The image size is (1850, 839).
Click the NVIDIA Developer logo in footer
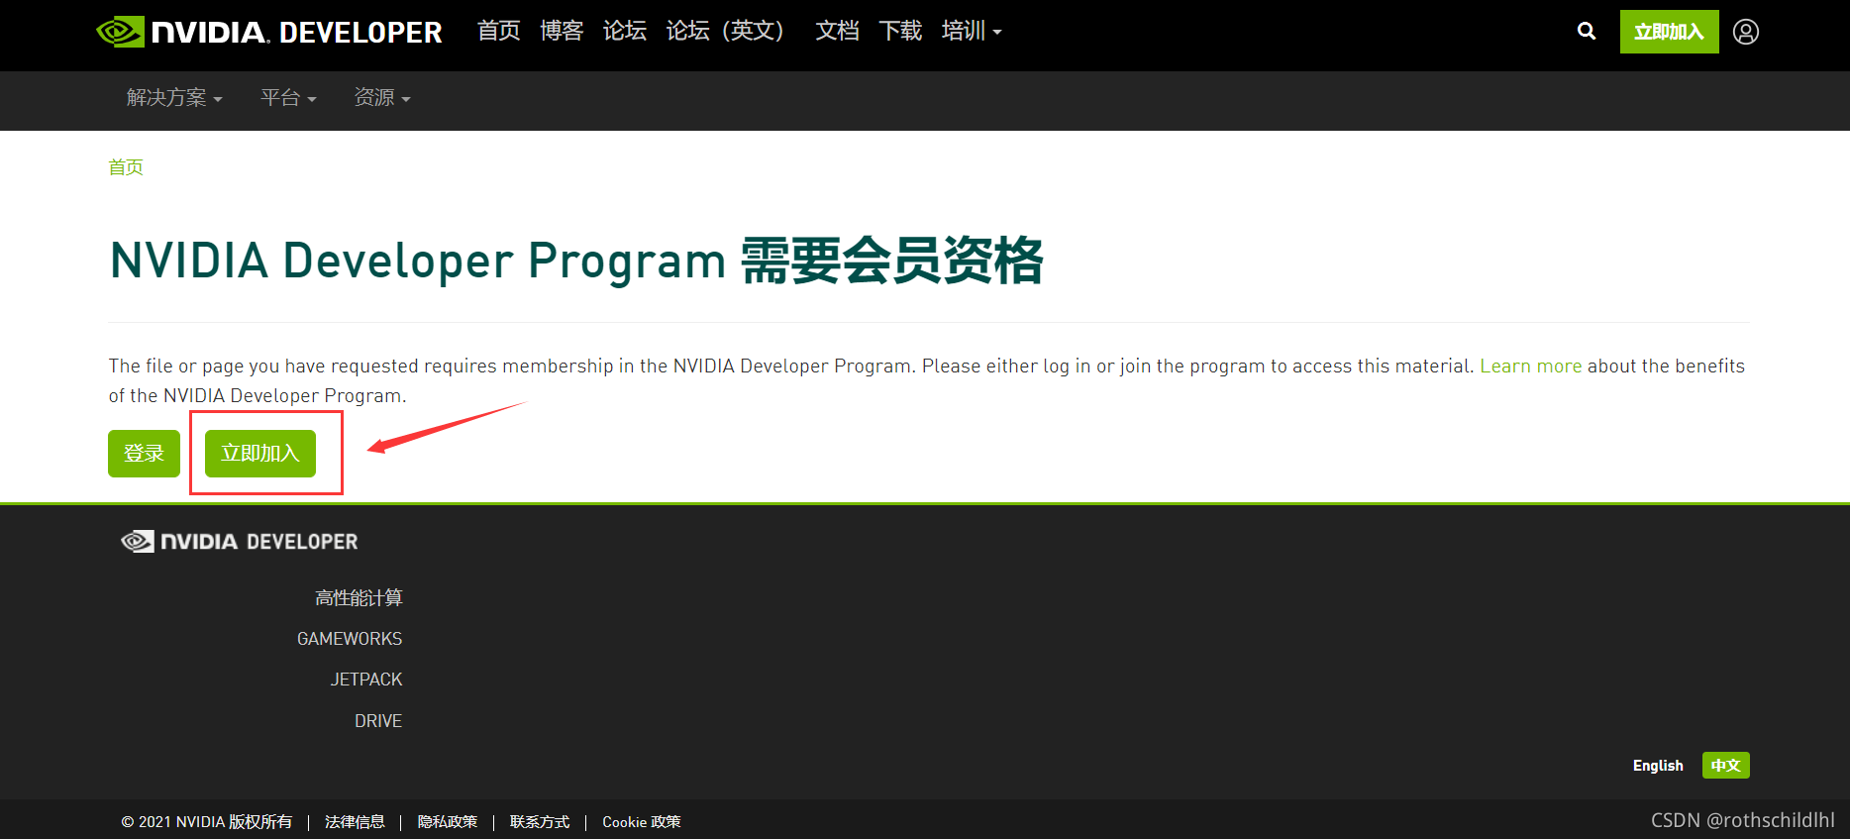[x=239, y=542]
